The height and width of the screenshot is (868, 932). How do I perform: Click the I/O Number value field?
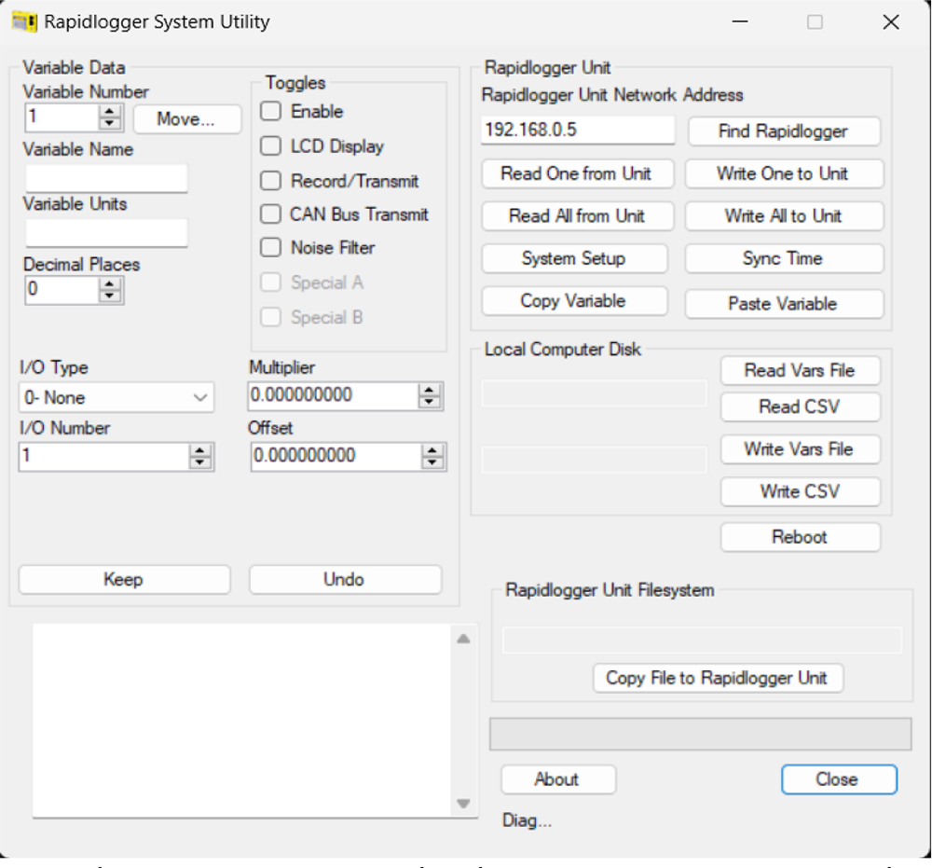coord(104,456)
